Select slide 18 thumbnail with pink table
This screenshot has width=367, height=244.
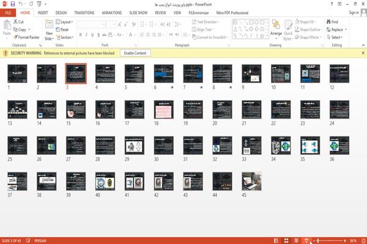(x=163, y=109)
